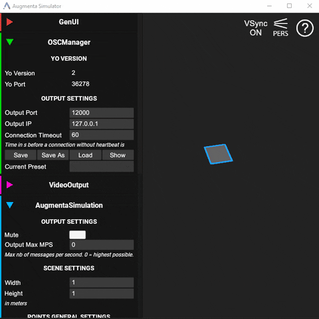
Task: Edit the Output IP field
Action: 102,124
